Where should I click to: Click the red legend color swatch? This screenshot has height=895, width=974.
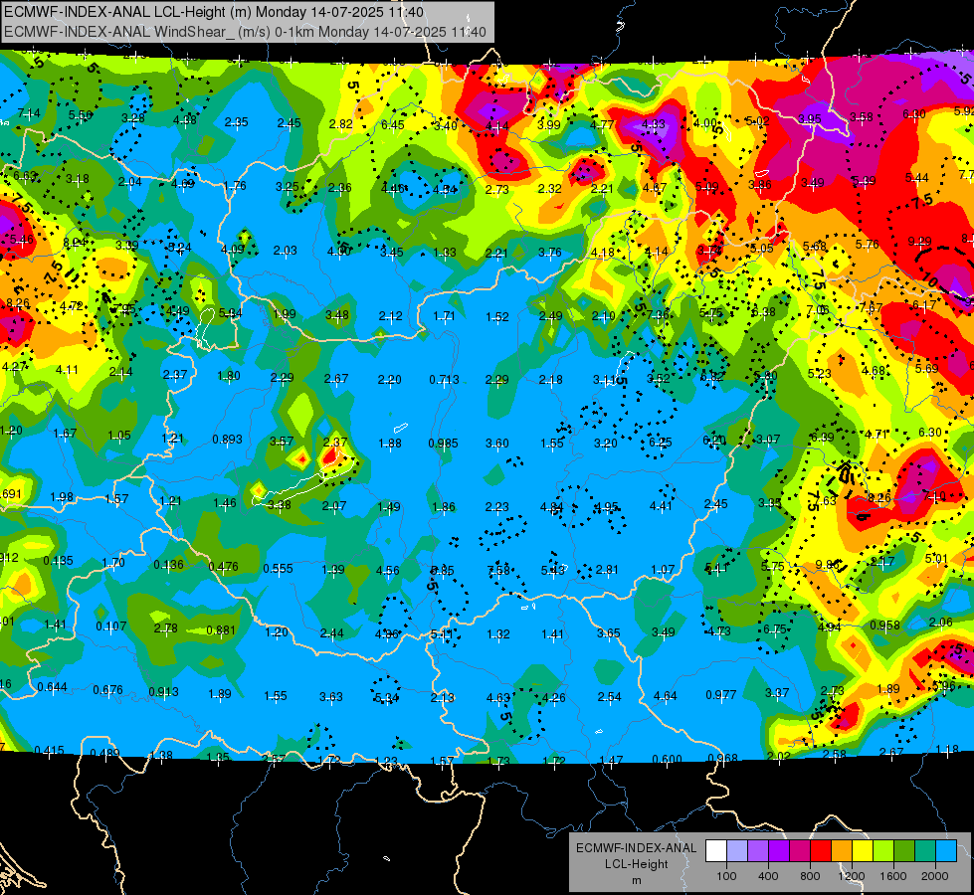821,851
